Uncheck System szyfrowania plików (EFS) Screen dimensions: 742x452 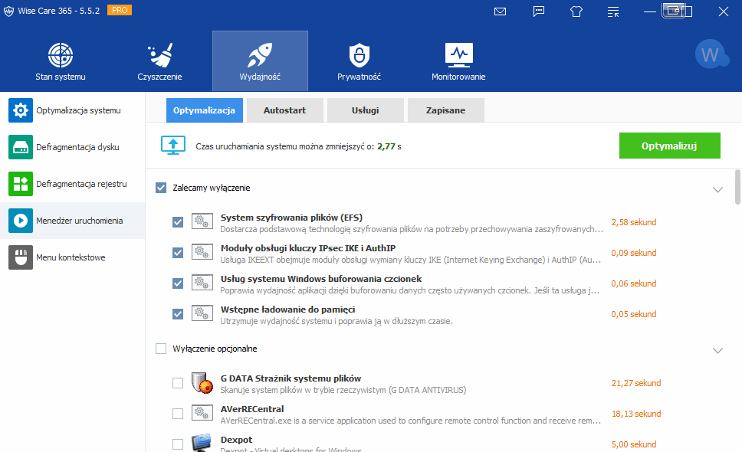[178, 222]
